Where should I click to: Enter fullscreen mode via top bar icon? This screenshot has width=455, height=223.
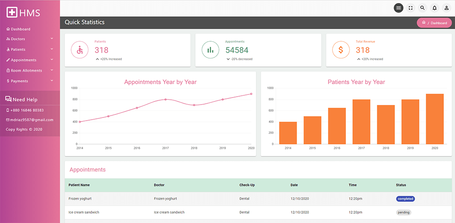tap(410, 8)
